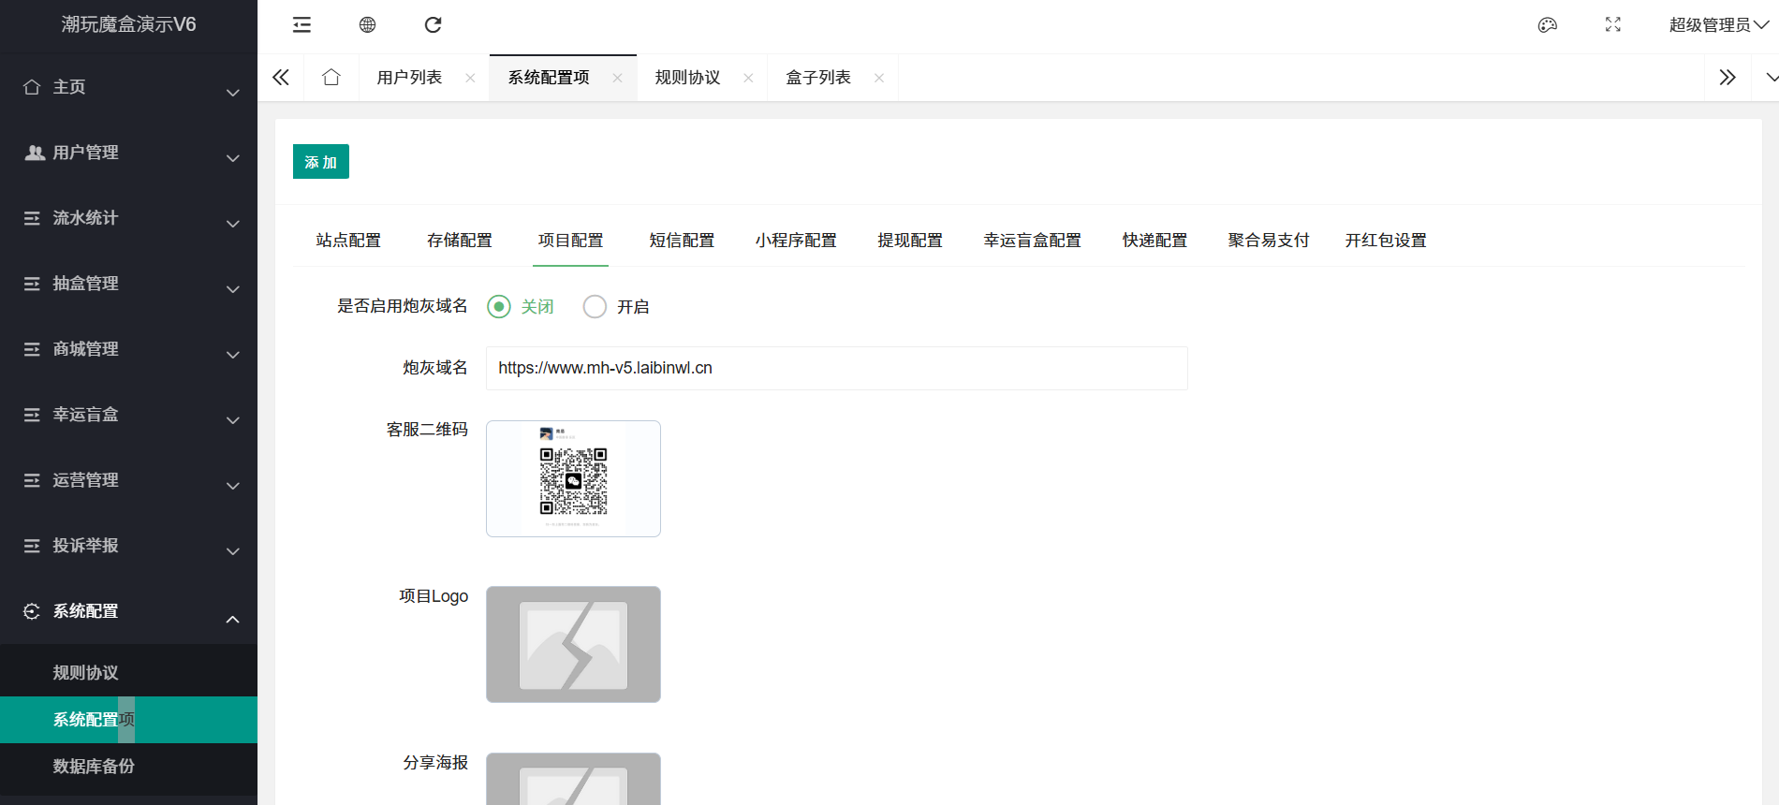Open the 项目配置 config tab
Viewport: 1779px width, 805px height.
(571, 241)
